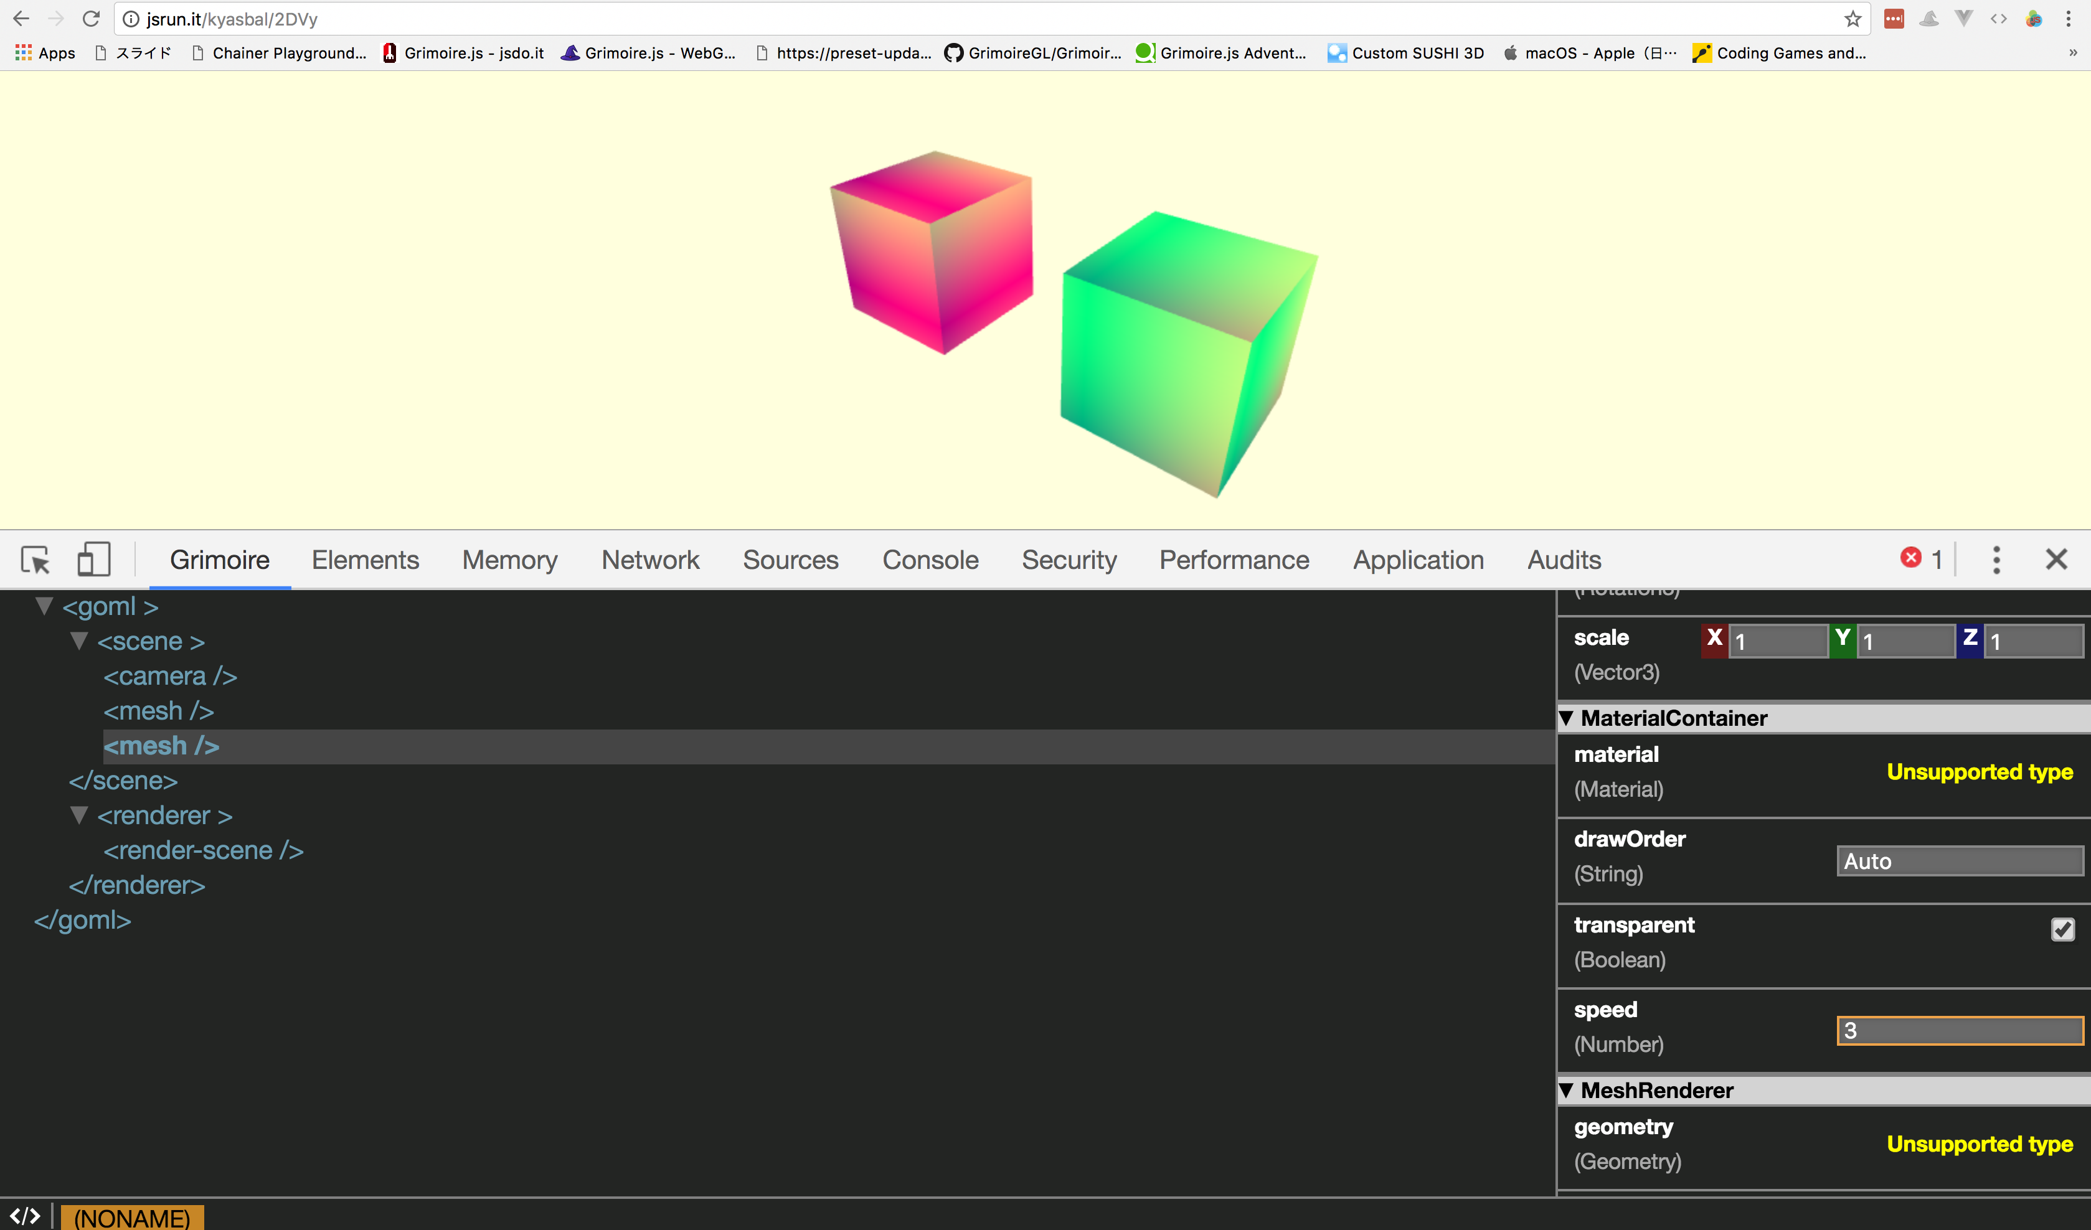The height and width of the screenshot is (1230, 2091).
Task: Click the address bar URL
Action: coord(232,19)
